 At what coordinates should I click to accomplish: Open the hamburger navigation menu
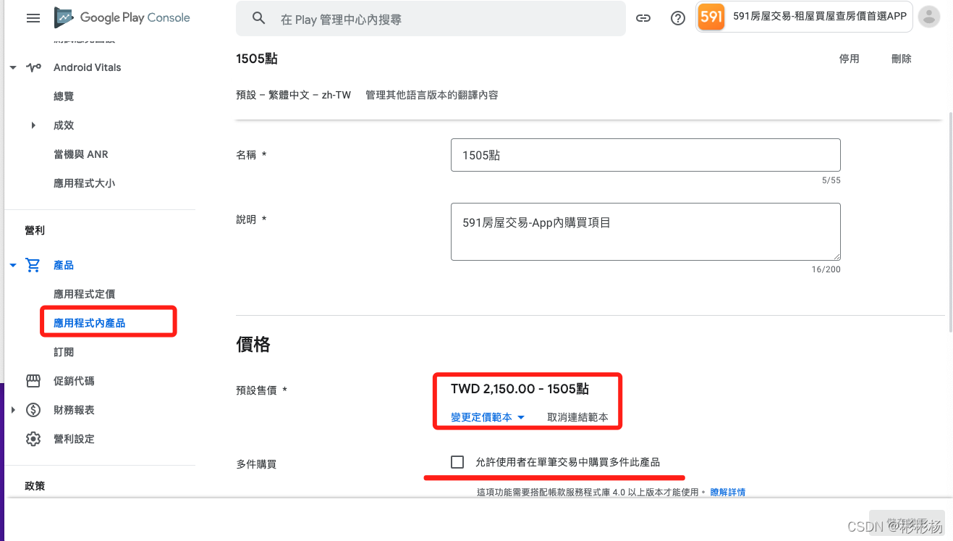pos(33,18)
